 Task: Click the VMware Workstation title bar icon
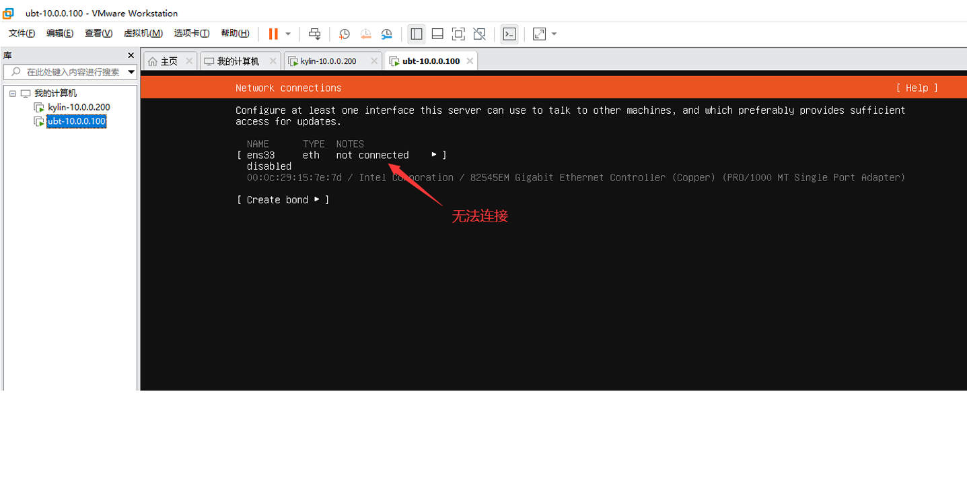(8, 13)
